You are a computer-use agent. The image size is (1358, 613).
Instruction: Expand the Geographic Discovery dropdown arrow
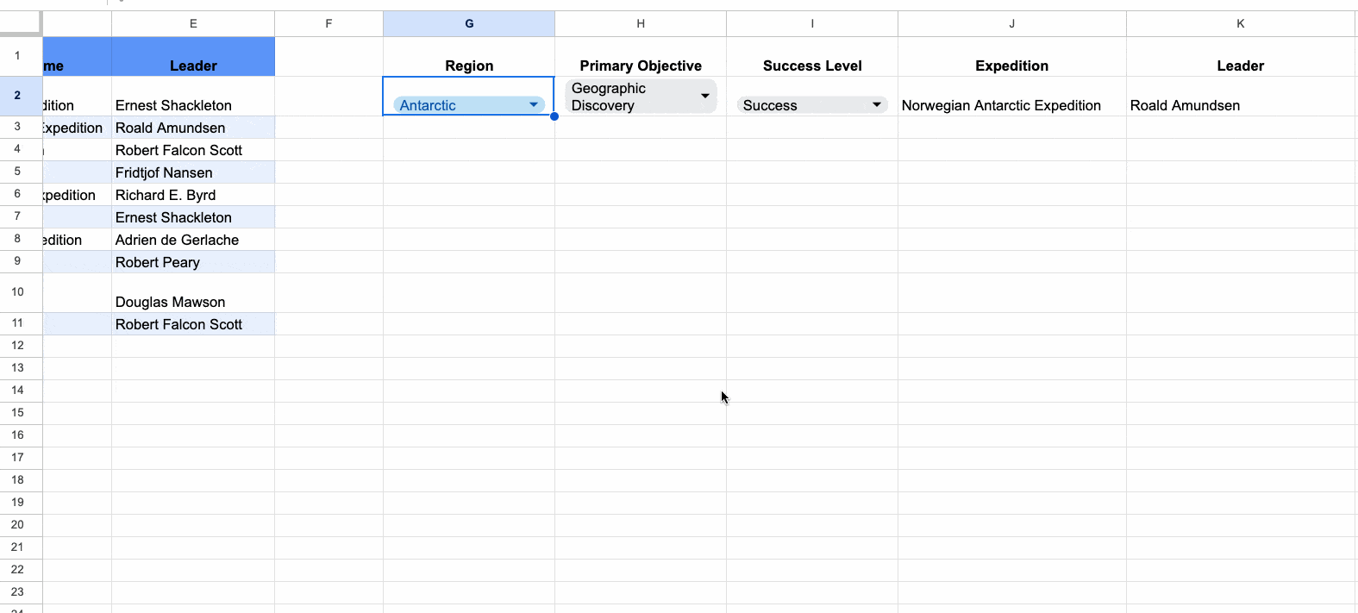pyautogui.click(x=704, y=96)
